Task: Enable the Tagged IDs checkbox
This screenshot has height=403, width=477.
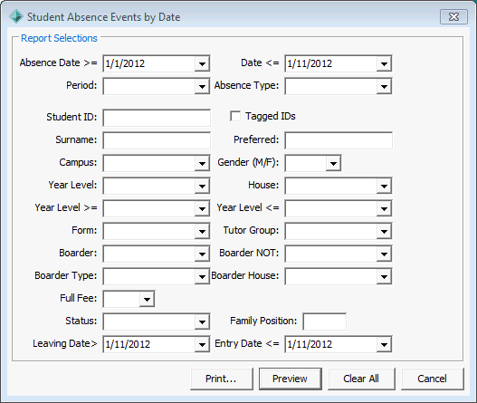Action: (x=235, y=116)
